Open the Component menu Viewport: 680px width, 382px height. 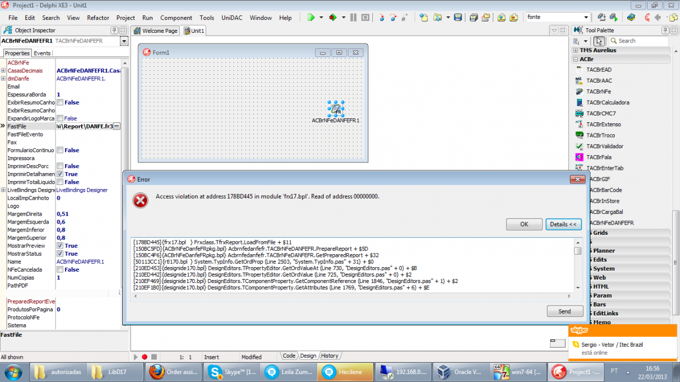[x=176, y=18]
